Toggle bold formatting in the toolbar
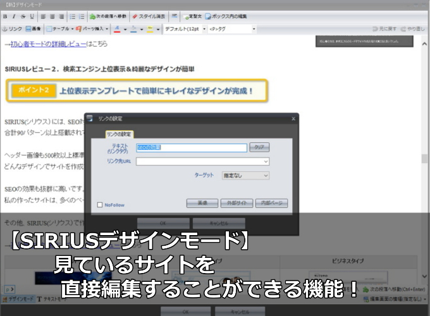This screenshot has height=316, width=430. point(5,16)
